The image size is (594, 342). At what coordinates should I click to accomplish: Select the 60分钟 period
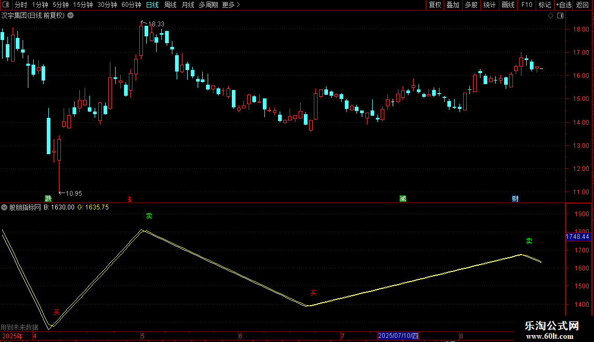point(131,5)
